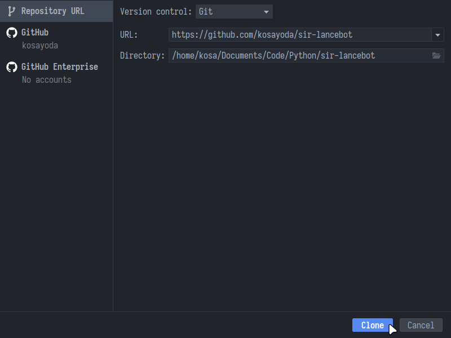Click the dropdown arrow beside Git
The image size is (451, 338).
pos(266,11)
